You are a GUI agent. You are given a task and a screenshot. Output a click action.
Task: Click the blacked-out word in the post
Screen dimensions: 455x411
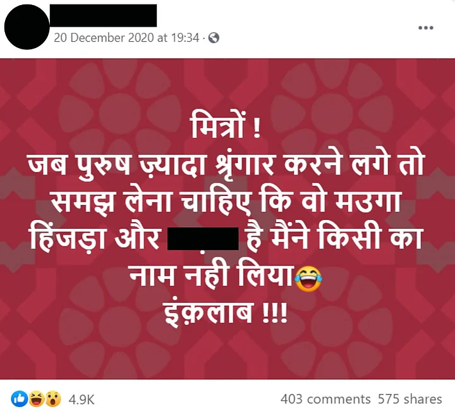click(x=203, y=239)
